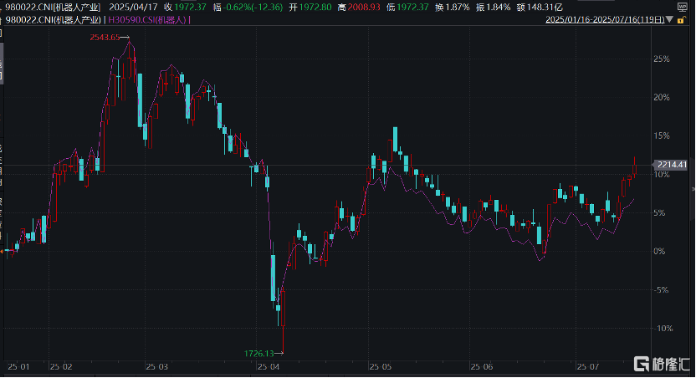
Task: Open the date range dropdown triangle
Action: 669,19
